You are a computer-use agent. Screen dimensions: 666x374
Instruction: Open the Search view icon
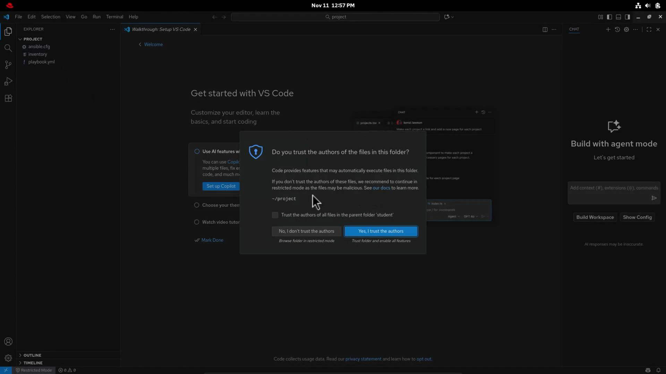(x=8, y=48)
